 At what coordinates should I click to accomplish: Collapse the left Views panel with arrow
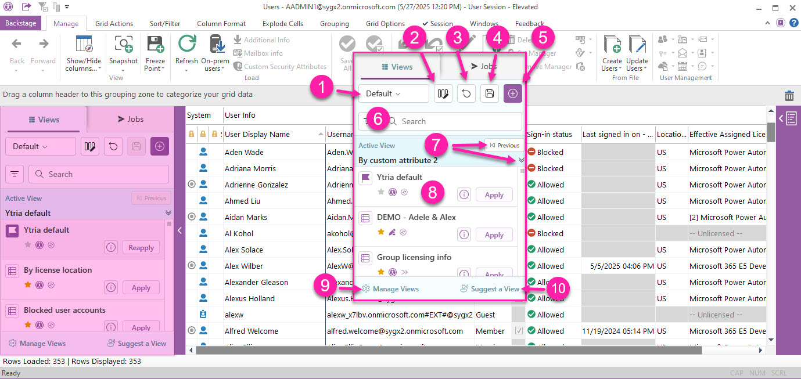point(179,230)
